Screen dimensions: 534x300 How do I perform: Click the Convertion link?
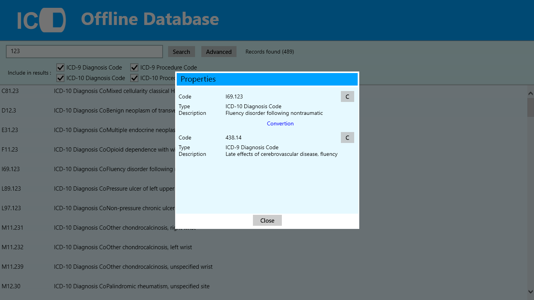point(280,123)
